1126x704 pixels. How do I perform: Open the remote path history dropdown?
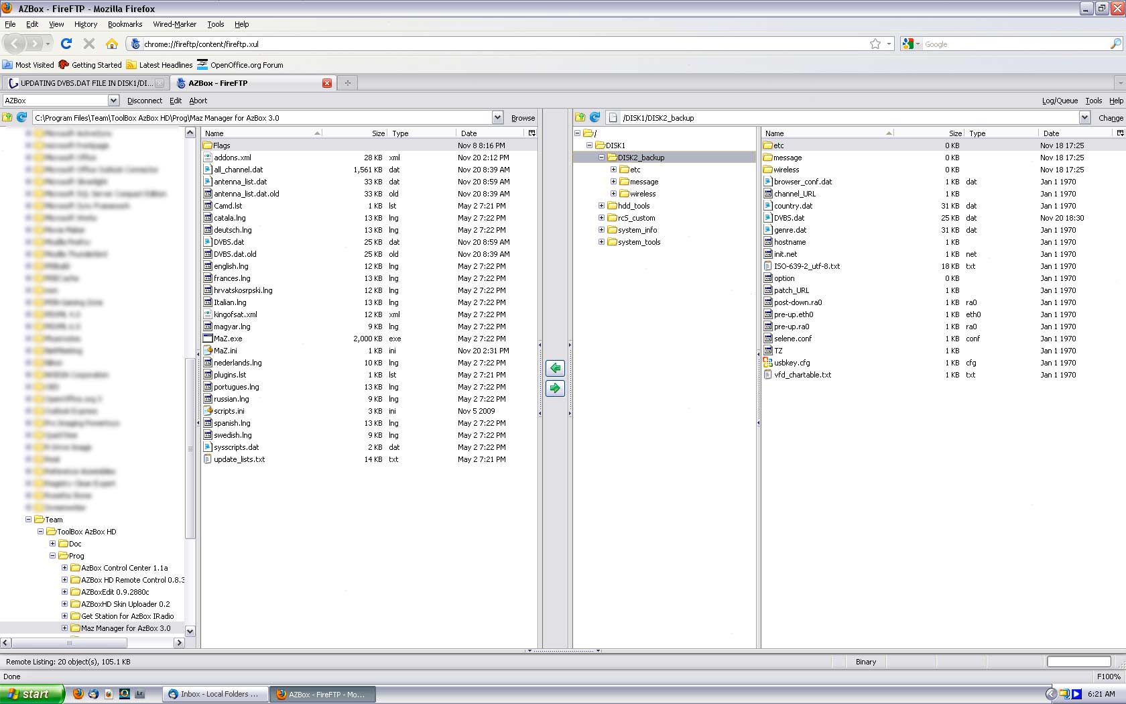pos(1084,117)
